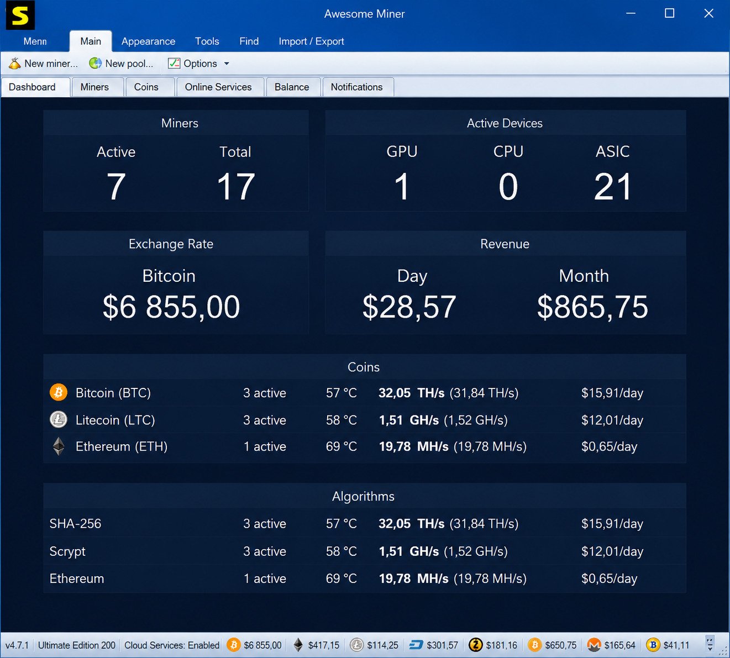Viewport: 730px width, 658px height.
Task: Click the GPU device count 1
Action: pos(402,187)
